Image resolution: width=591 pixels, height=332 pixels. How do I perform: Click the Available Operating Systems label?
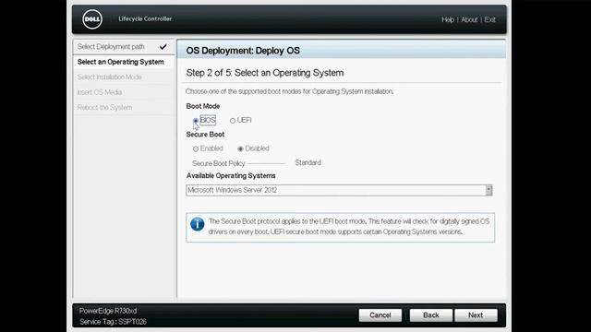pos(231,176)
